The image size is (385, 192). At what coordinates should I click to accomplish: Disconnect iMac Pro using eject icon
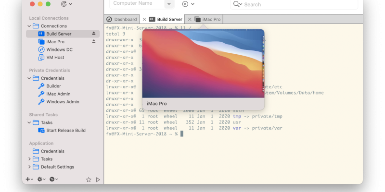(94, 42)
